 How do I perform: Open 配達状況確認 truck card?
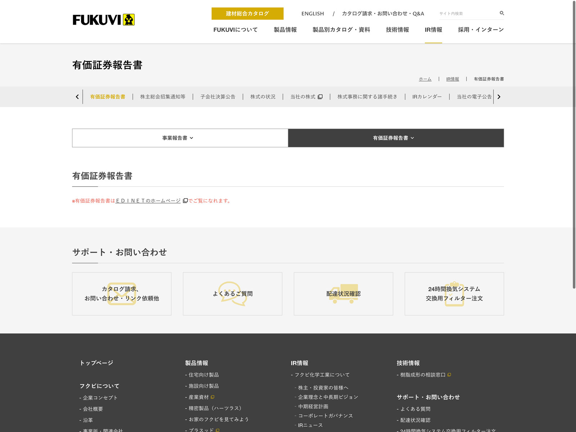point(343,294)
